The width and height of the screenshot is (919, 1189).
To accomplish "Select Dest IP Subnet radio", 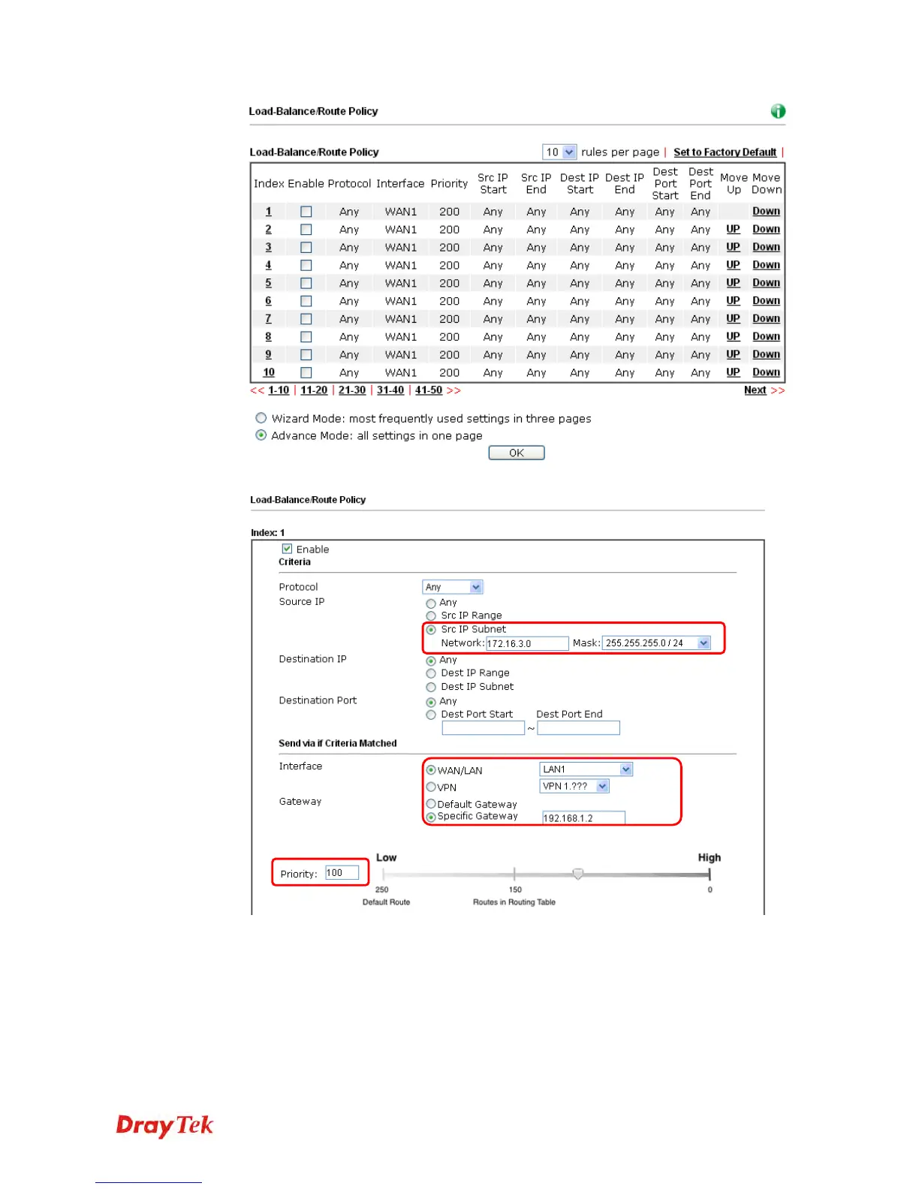I will (x=431, y=688).
